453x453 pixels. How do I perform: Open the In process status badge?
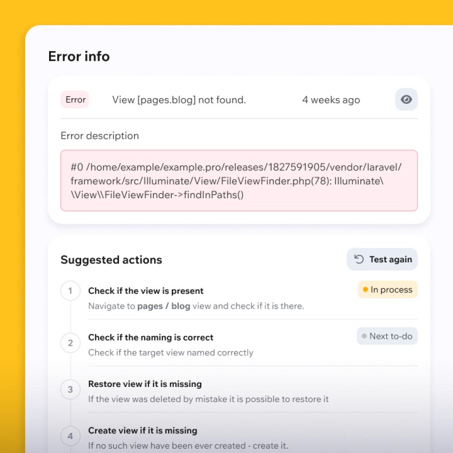387,290
